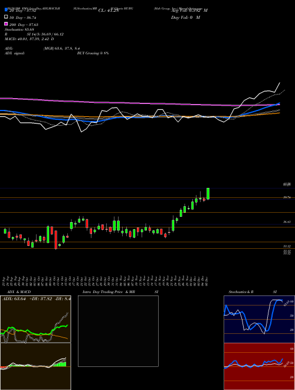Screen dimensions: 295x390
Task: Click the 'Intra Day Trading Price & MR' title
Action: coord(109,292)
